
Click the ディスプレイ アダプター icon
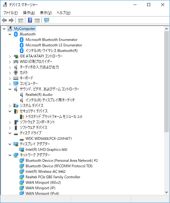point(16,144)
